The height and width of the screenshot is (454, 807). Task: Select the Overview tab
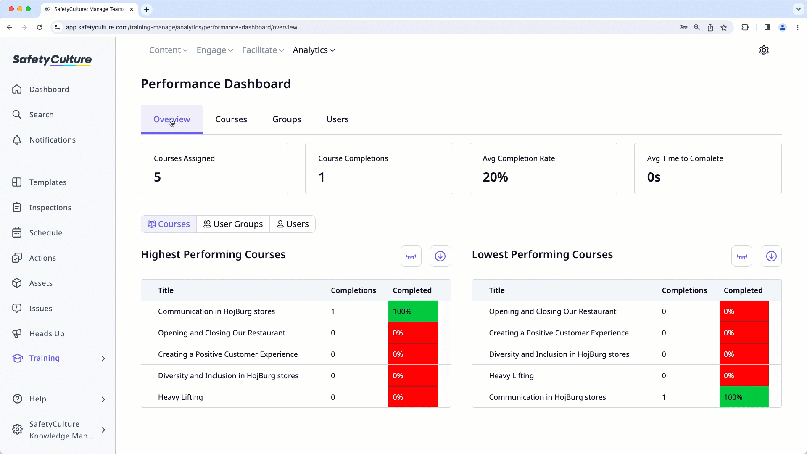click(171, 119)
